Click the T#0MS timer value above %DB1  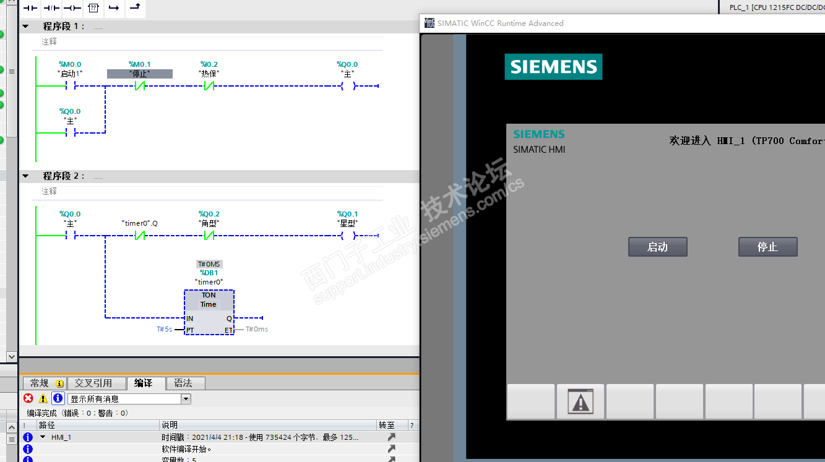coord(209,264)
